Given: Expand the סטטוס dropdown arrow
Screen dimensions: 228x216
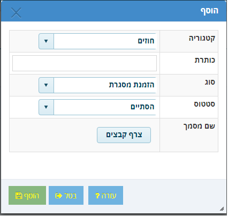Looking at the screenshot, I should [x=46, y=107].
